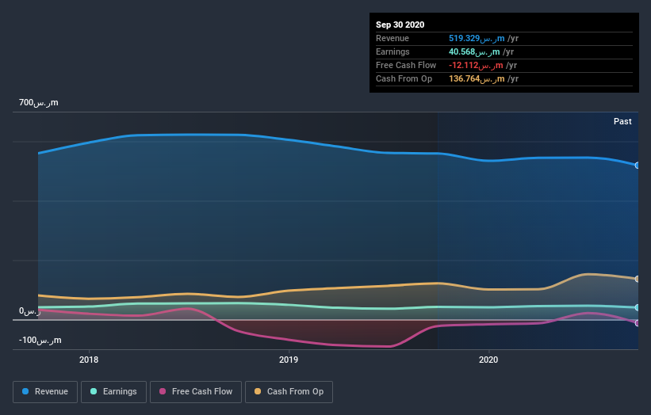Click the -100 y-axis label
The image size is (651, 415).
point(40,341)
